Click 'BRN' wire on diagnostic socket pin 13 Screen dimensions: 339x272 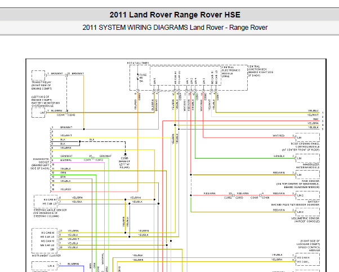click(x=63, y=177)
